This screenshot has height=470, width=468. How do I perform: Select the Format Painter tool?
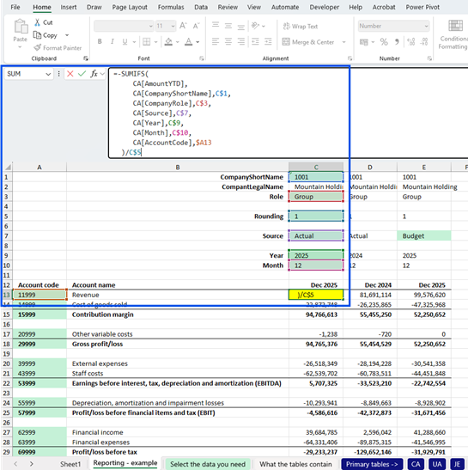(x=58, y=48)
